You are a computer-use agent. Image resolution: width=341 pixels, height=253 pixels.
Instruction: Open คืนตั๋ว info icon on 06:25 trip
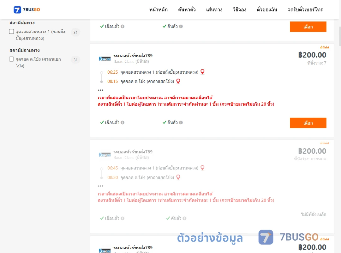(181, 122)
